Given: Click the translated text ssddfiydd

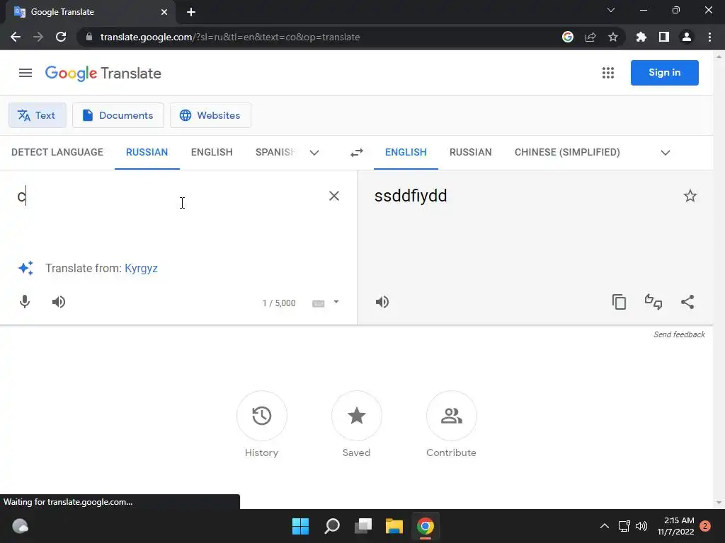Looking at the screenshot, I should (411, 196).
